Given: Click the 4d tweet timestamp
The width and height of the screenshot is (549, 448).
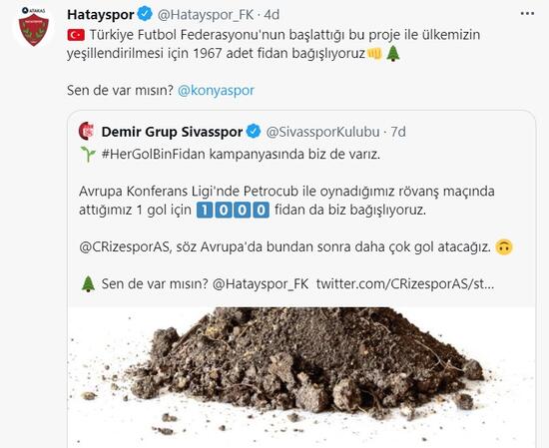Looking at the screenshot, I should (x=272, y=15).
